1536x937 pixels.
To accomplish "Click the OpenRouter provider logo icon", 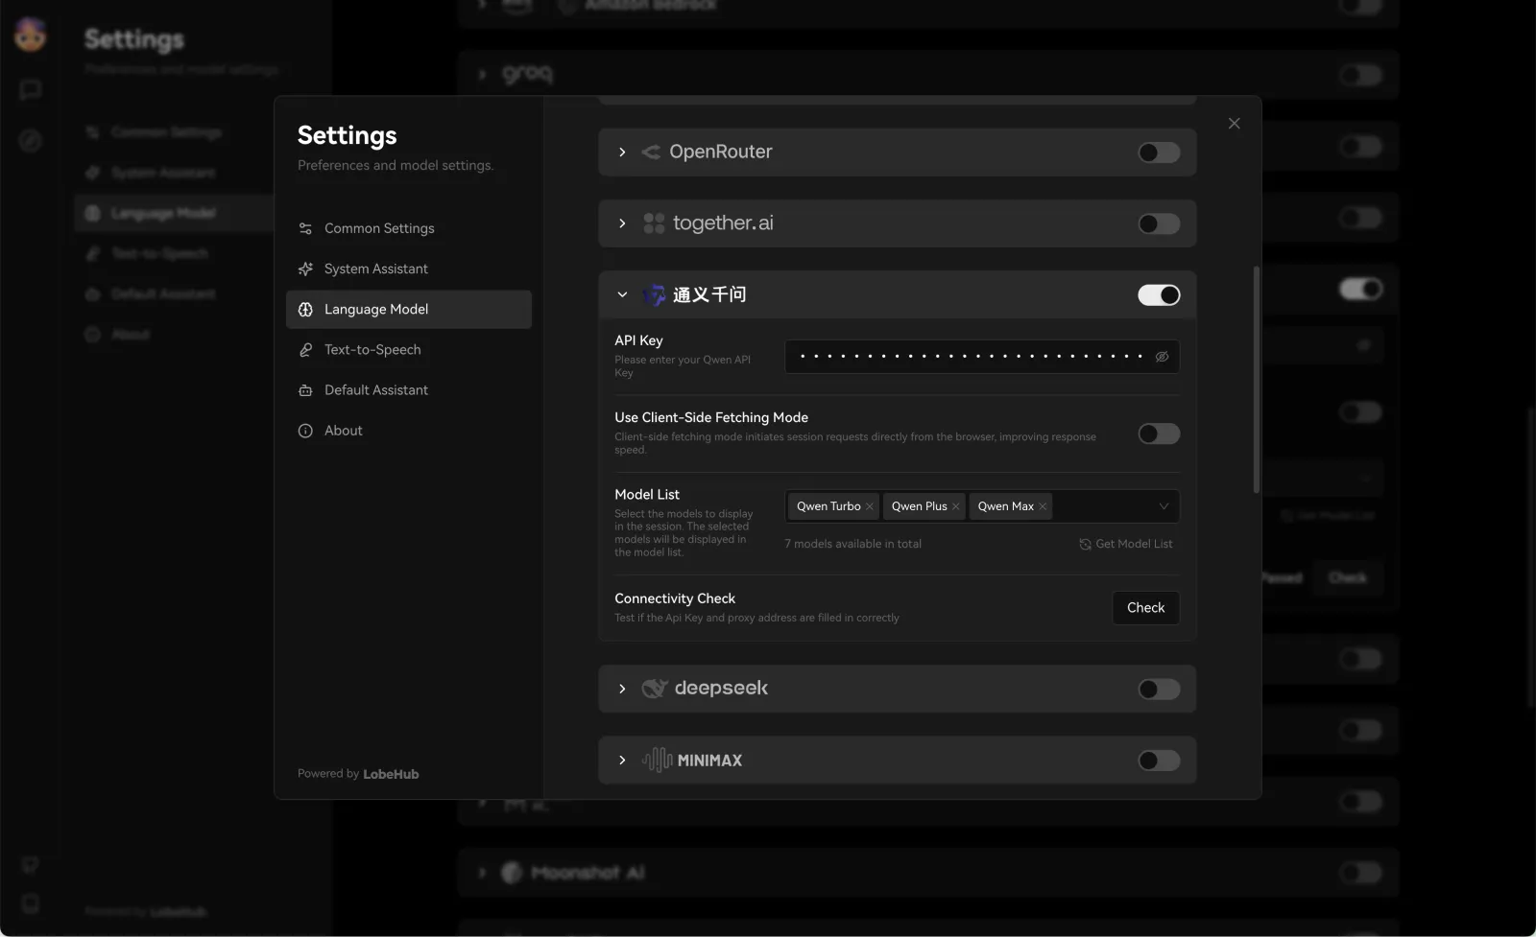I will [x=651, y=152].
